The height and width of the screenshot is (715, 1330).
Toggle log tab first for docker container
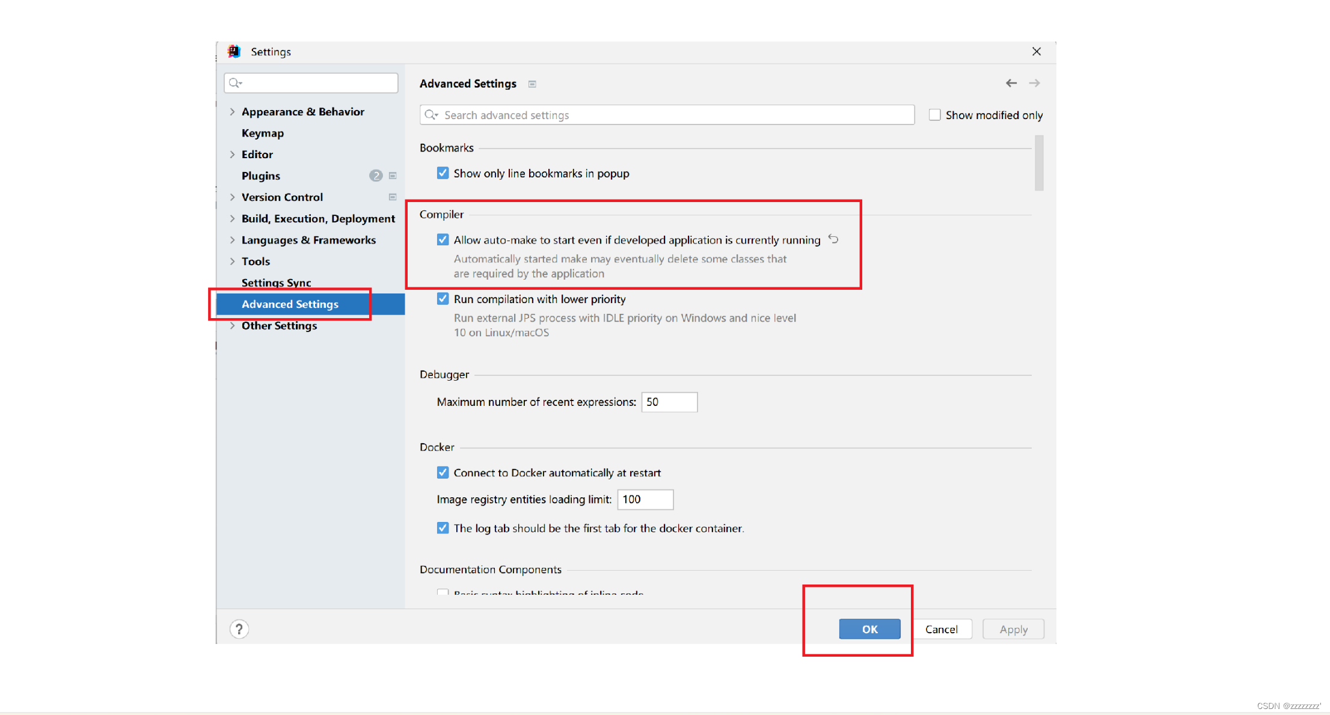[443, 528]
